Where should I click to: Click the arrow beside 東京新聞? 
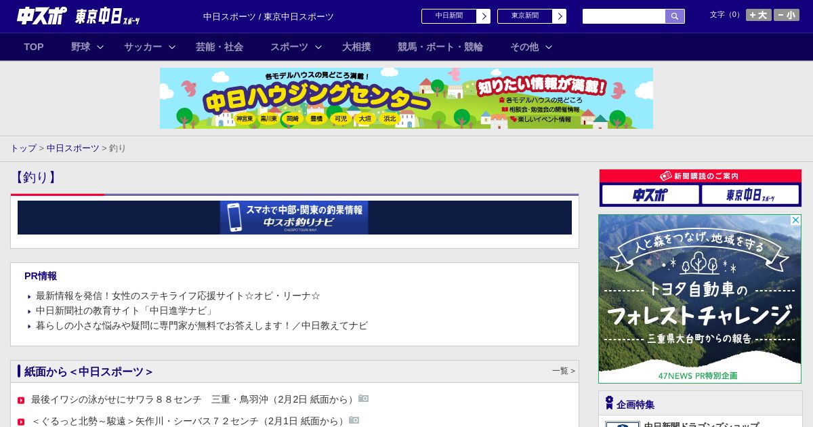pos(560,16)
